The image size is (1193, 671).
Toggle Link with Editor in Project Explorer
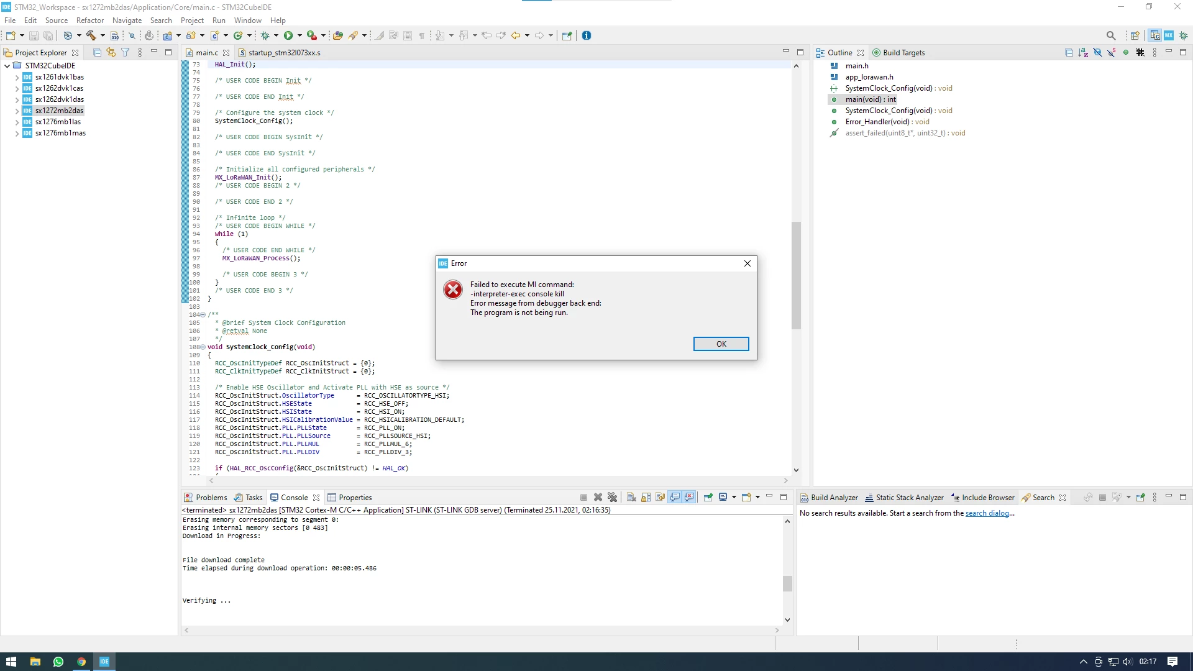click(111, 53)
